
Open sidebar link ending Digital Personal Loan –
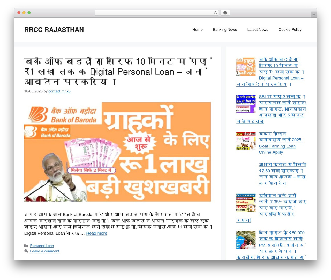coord(271,72)
